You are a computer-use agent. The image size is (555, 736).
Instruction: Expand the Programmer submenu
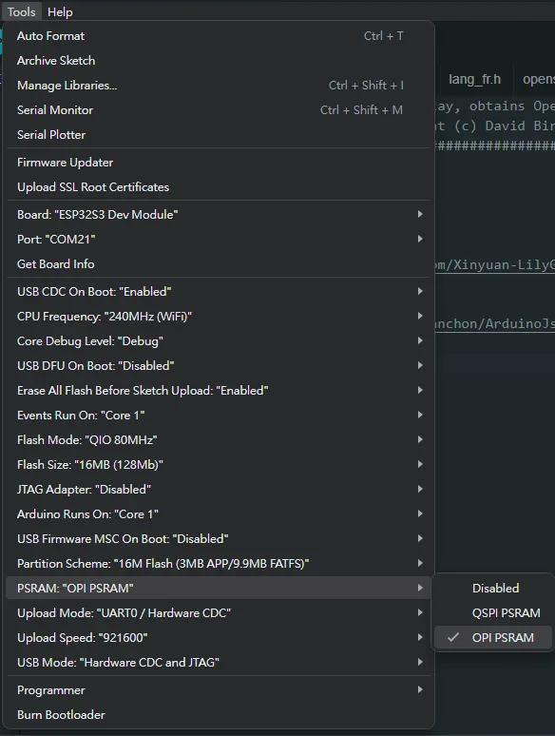point(219,690)
